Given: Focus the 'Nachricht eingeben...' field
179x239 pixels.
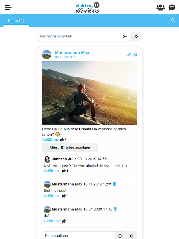Looking at the screenshot, I should click(x=78, y=36).
